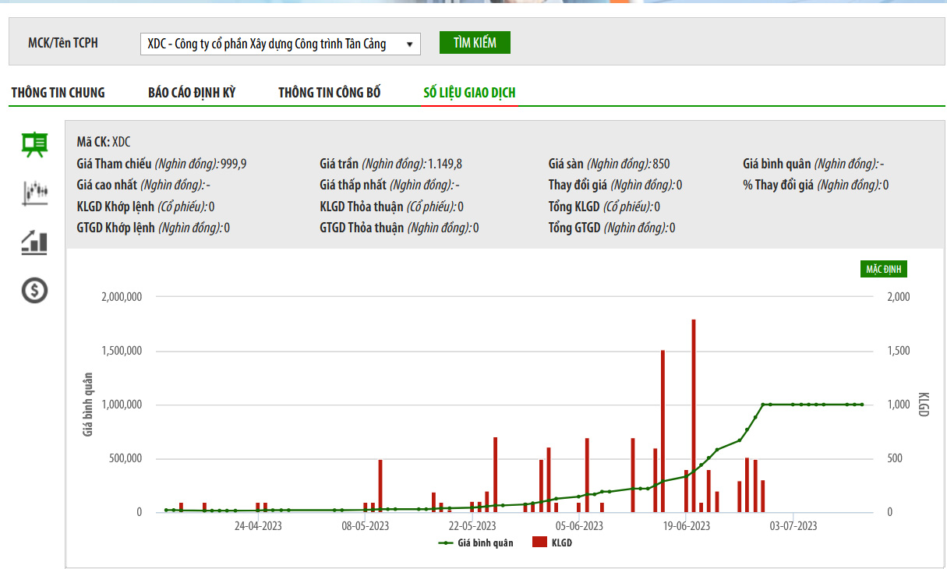Click the dollar coin icon

pyautogui.click(x=34, y=291)
